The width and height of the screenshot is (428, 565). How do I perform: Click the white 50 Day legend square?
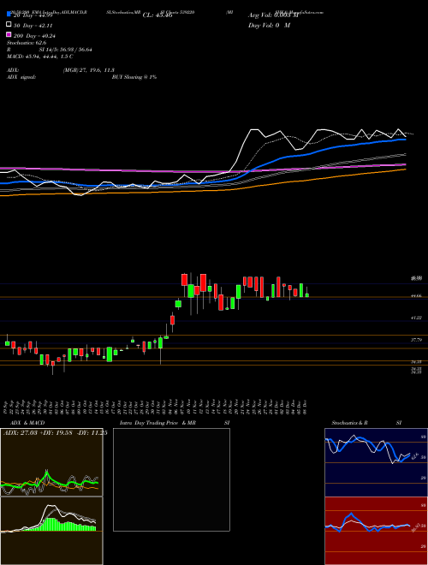9,25
